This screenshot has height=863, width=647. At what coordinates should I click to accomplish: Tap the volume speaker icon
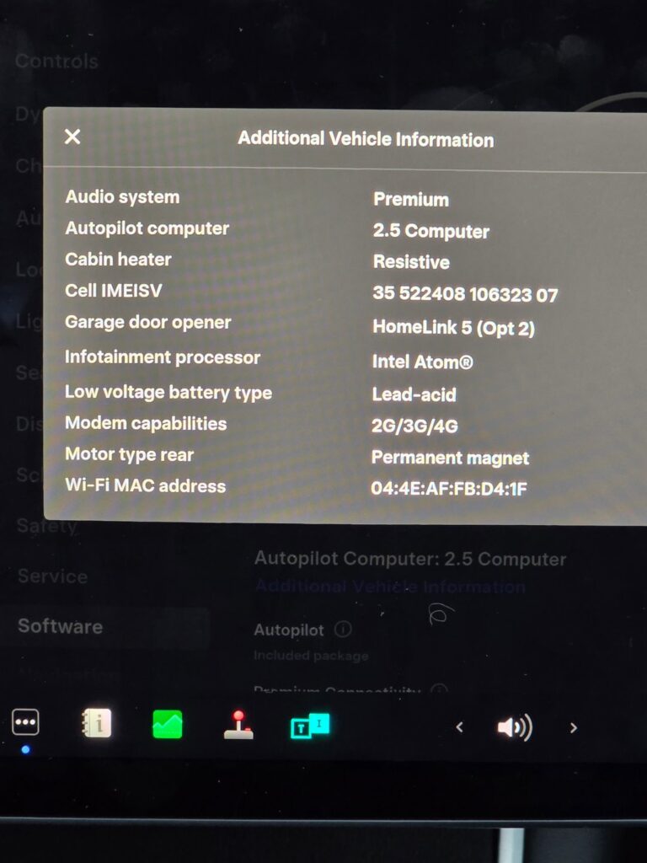[515, 727]
